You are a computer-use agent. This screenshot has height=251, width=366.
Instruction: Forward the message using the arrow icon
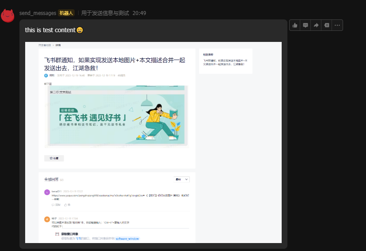[x=316, y=26]
